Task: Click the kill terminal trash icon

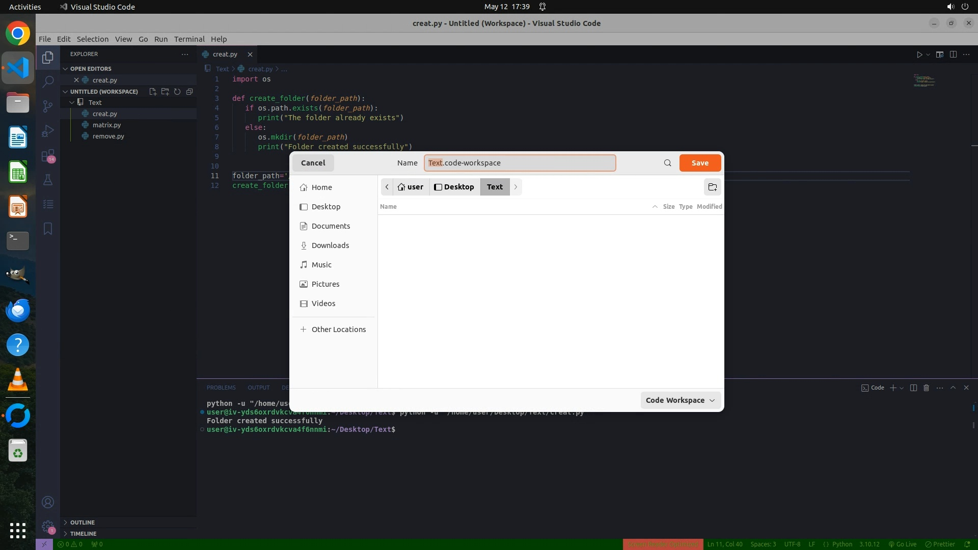Action: [926, 388]
